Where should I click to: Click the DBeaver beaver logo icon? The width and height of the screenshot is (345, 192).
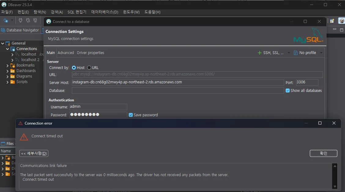point(341,20)
